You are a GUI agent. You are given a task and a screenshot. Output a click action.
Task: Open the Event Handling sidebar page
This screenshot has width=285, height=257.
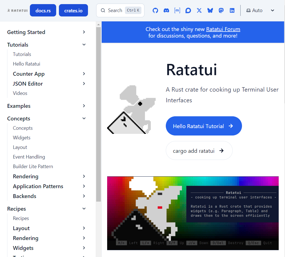point(29,157)
